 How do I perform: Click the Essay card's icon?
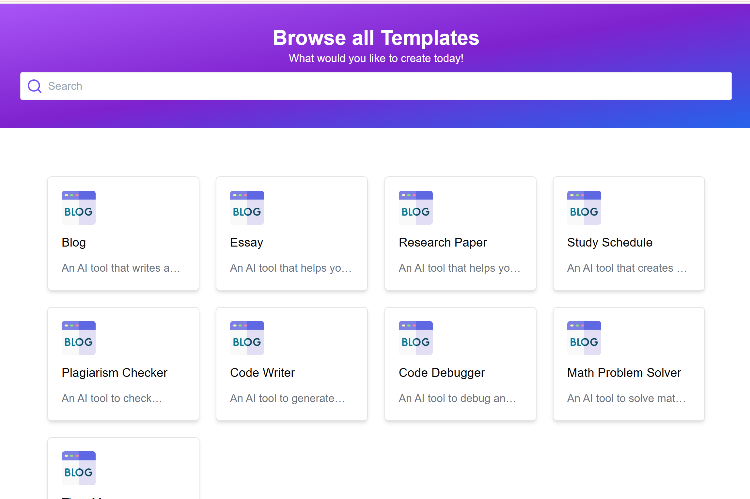pyautogui.click(x=247, y=208)
